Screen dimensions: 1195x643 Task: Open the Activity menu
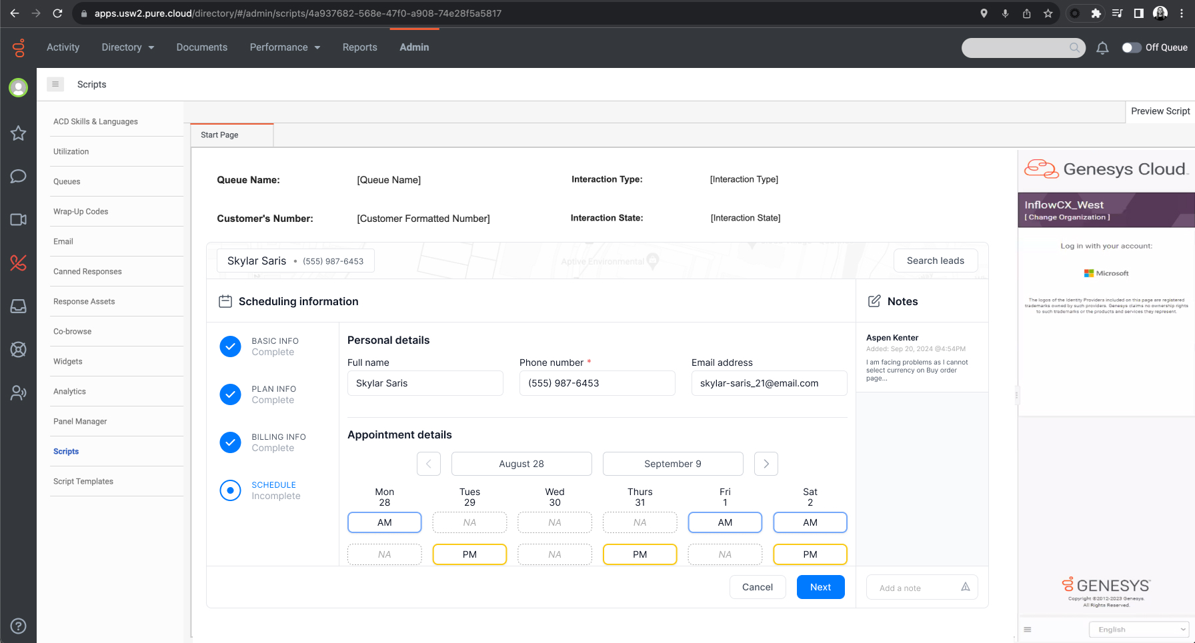point(63,47)
